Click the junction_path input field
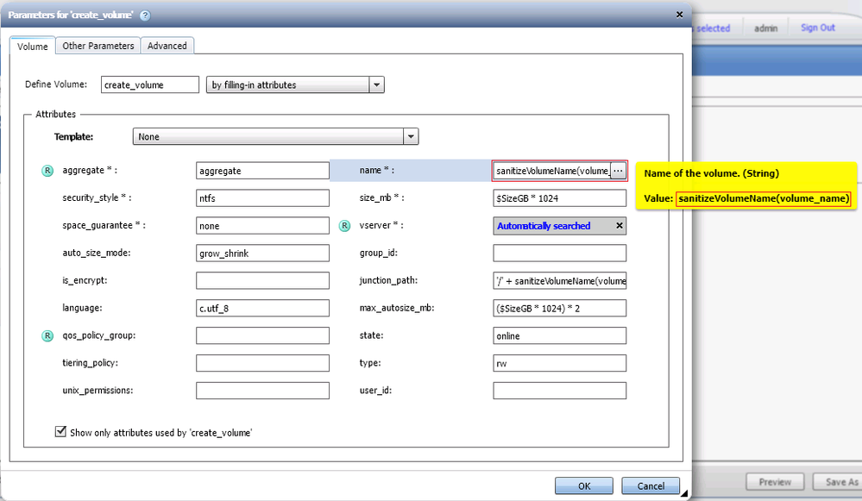Image resolution: width=862 pixels, height=501 pixels. tap(559, 281)
